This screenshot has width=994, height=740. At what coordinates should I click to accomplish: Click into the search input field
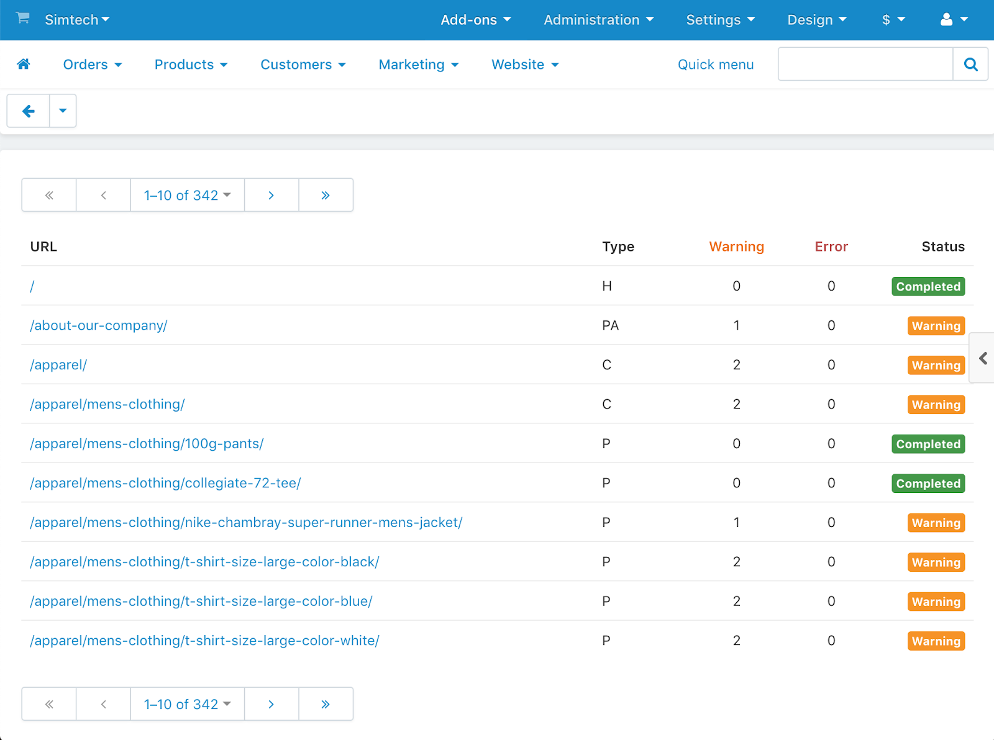(865, 64)
